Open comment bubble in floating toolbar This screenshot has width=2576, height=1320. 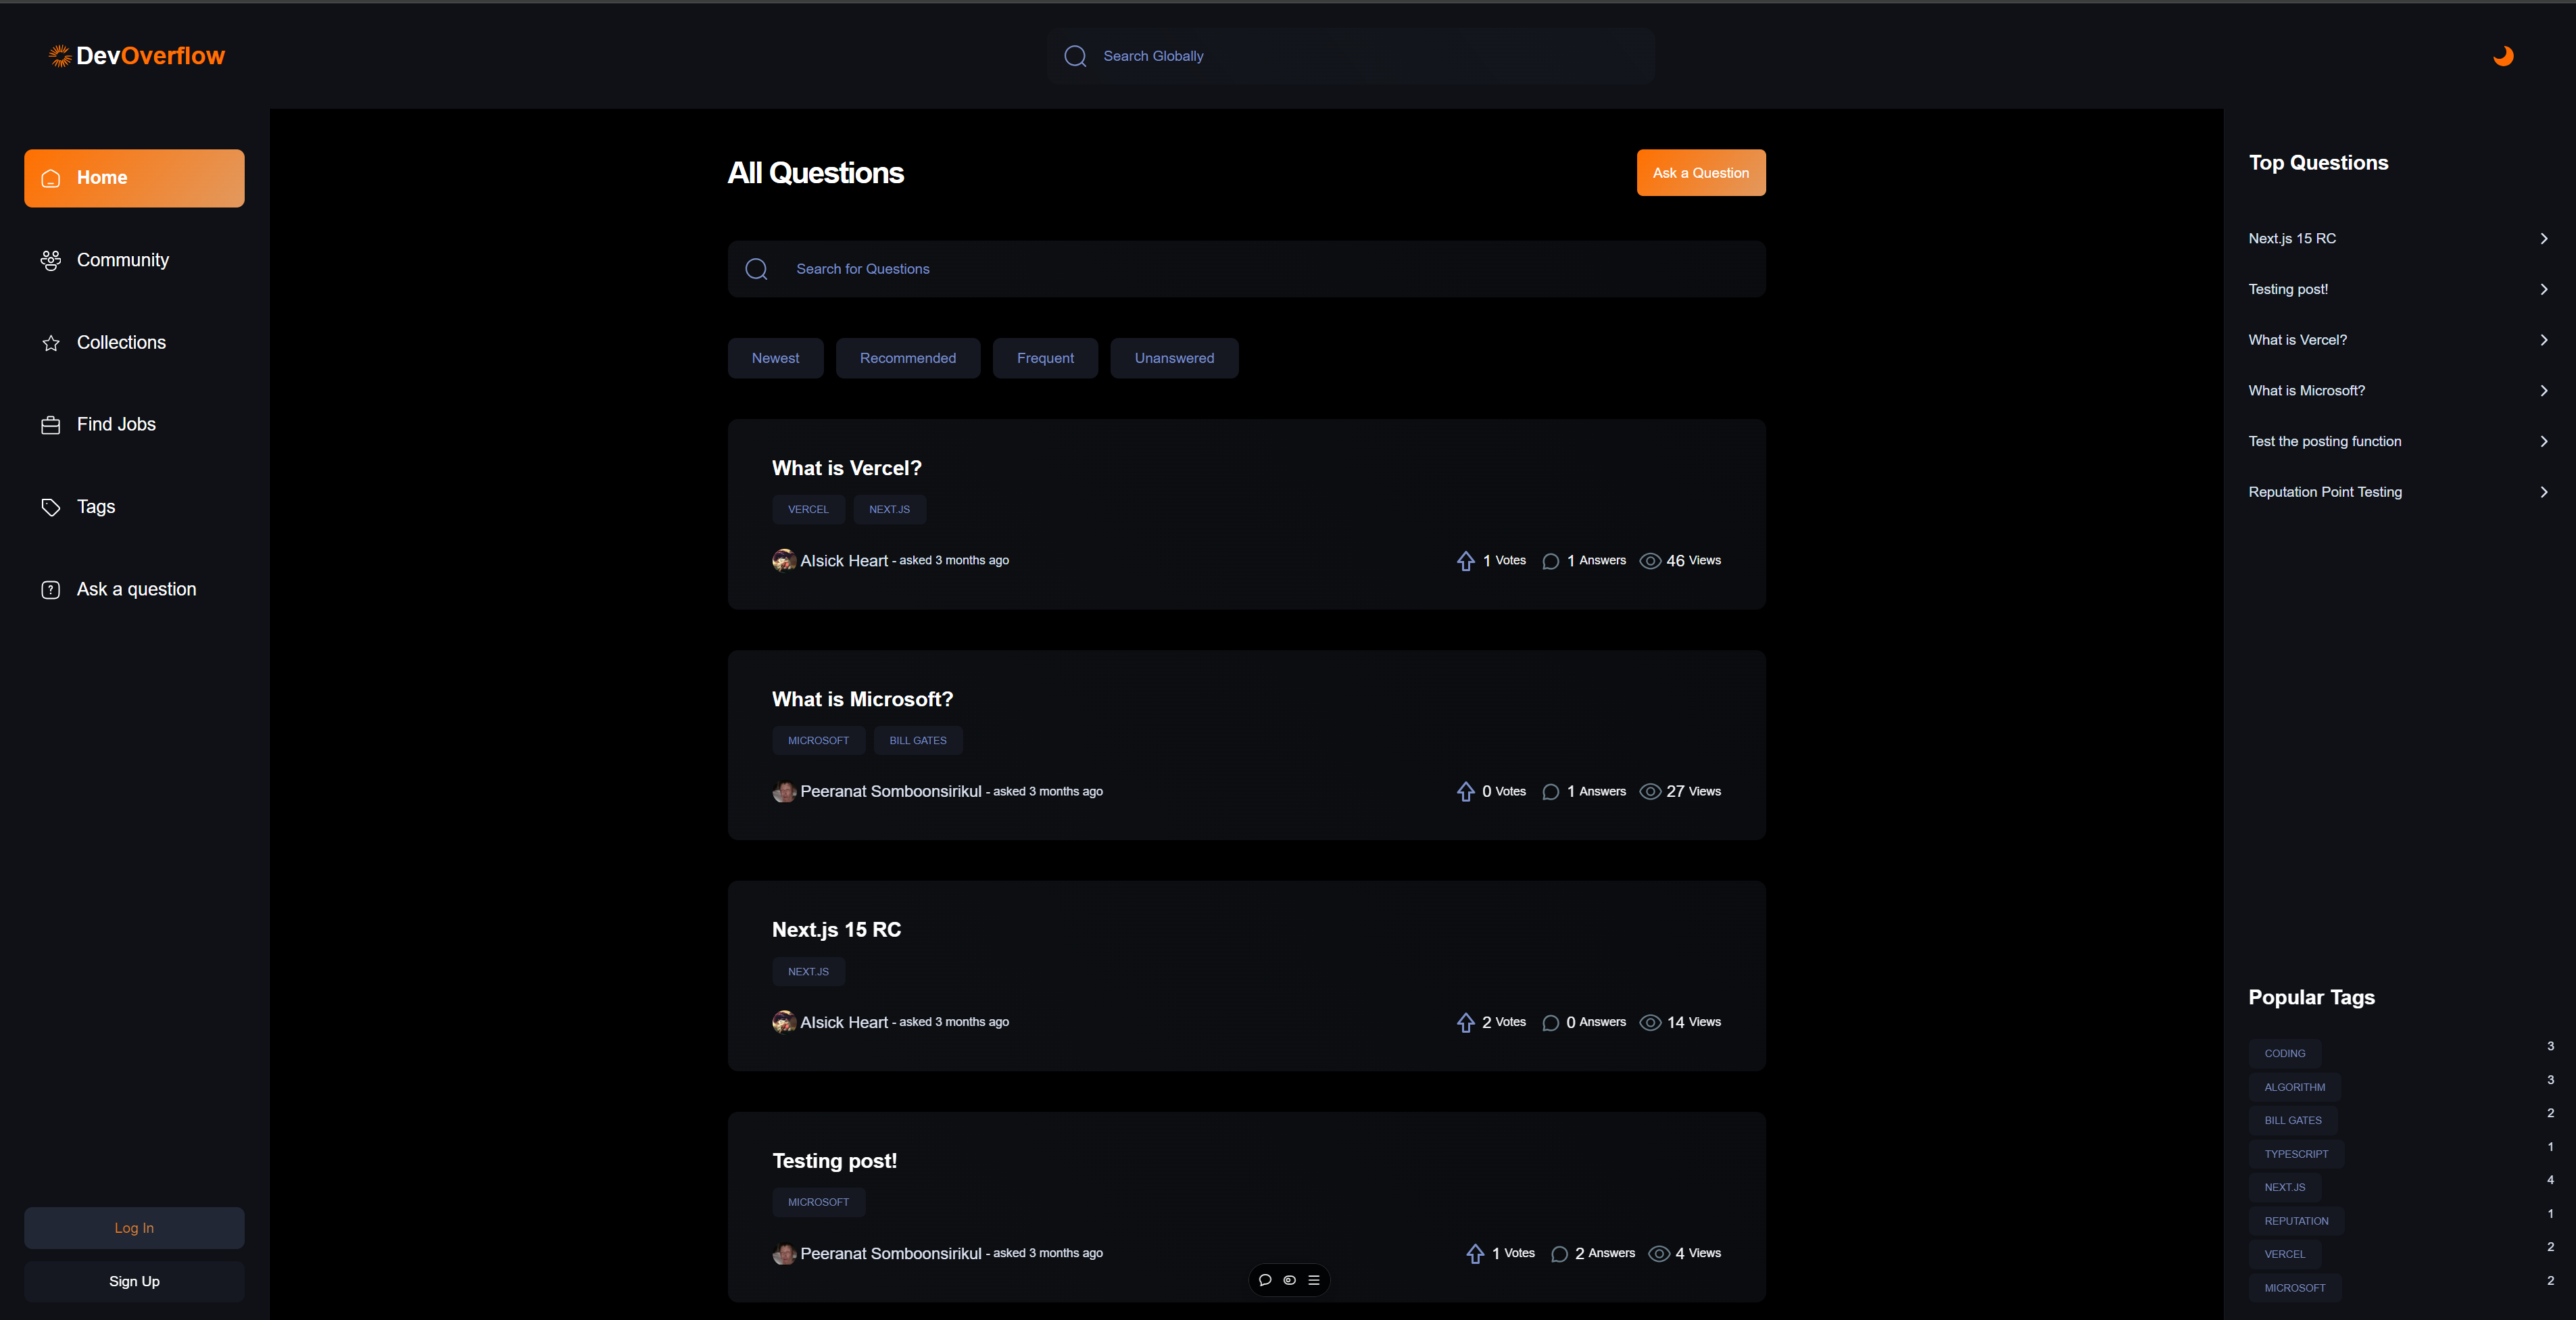point(1265,1280)
